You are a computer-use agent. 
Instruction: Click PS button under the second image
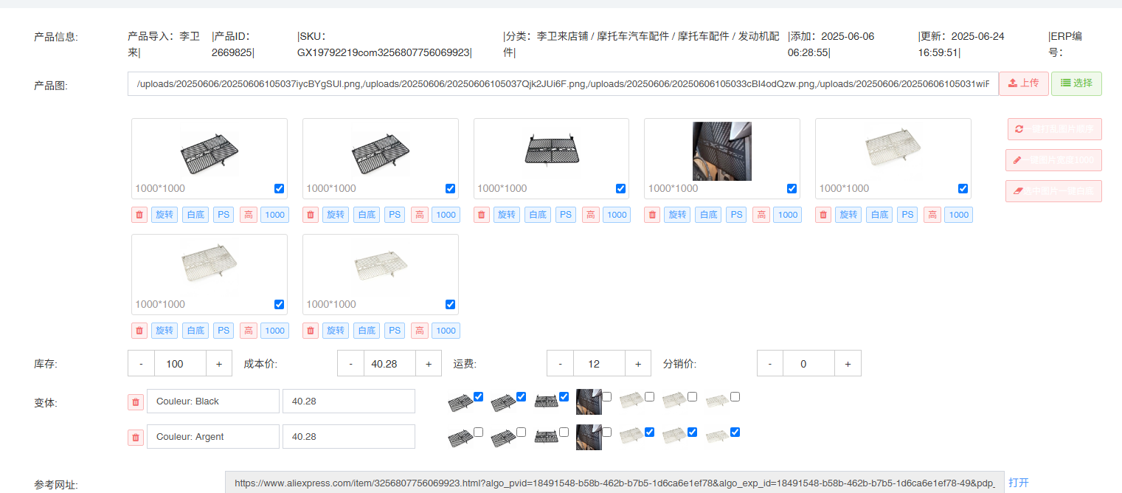[395, 215]
